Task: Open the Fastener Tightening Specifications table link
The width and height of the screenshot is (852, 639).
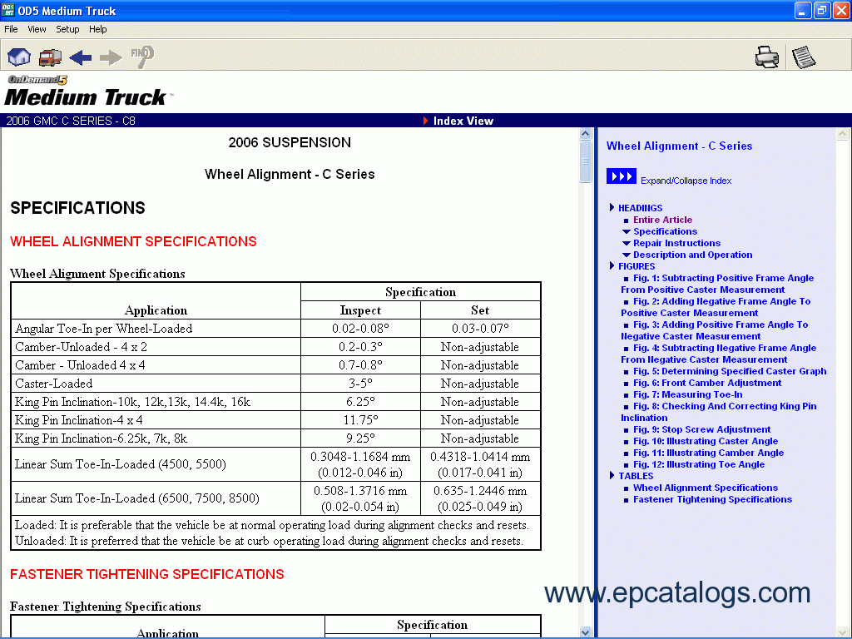Action: [711, 499]
